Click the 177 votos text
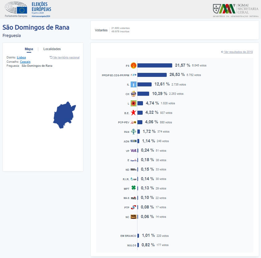The height and width of the screenshot is (258, 261). pos(162,245)
